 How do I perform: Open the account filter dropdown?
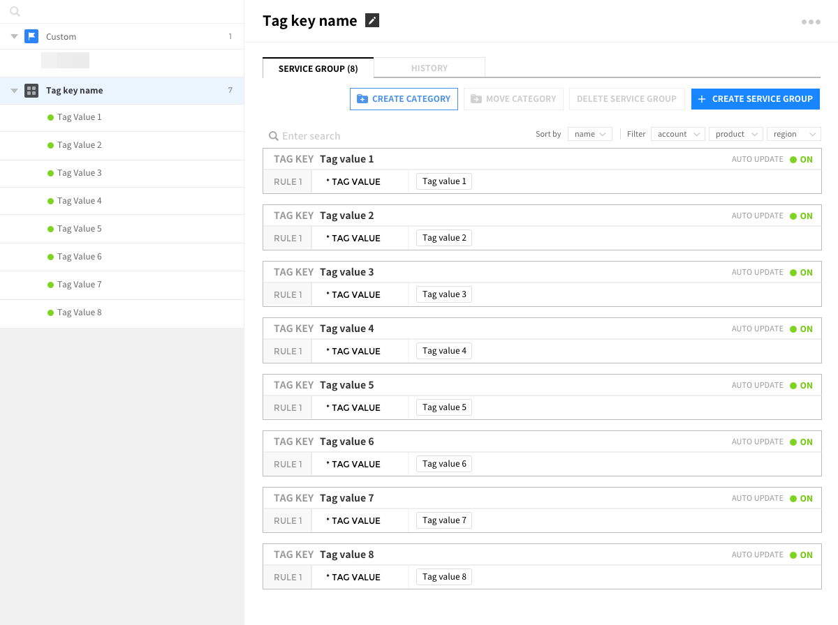tap(677, 134)
